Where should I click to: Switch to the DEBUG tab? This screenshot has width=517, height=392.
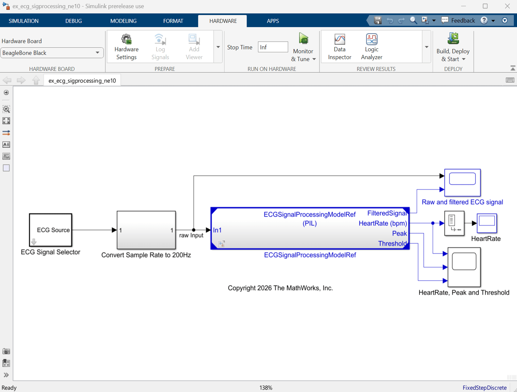tap(74, 21)
